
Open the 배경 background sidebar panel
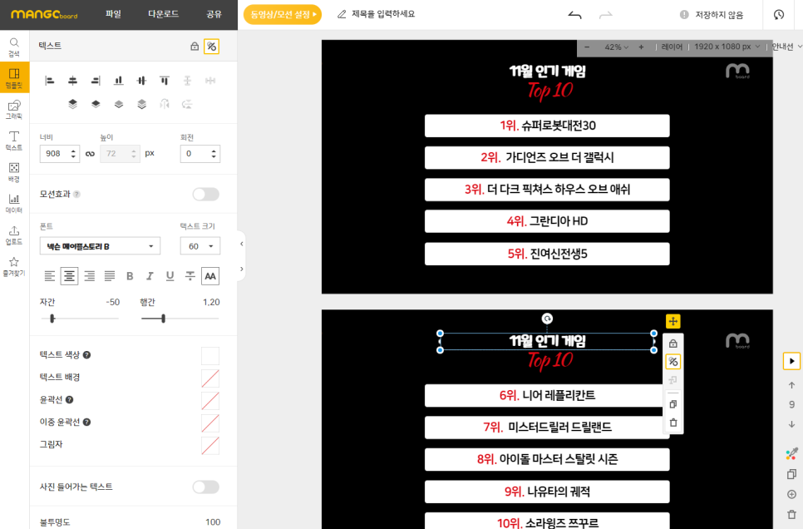(x=14, y=171)
